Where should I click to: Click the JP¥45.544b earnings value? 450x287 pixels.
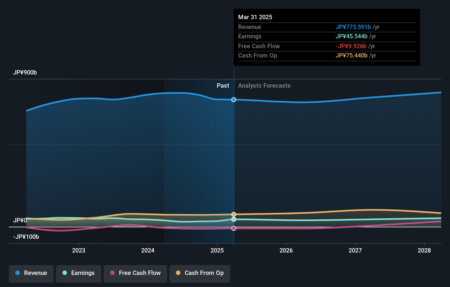click(352, 36)
